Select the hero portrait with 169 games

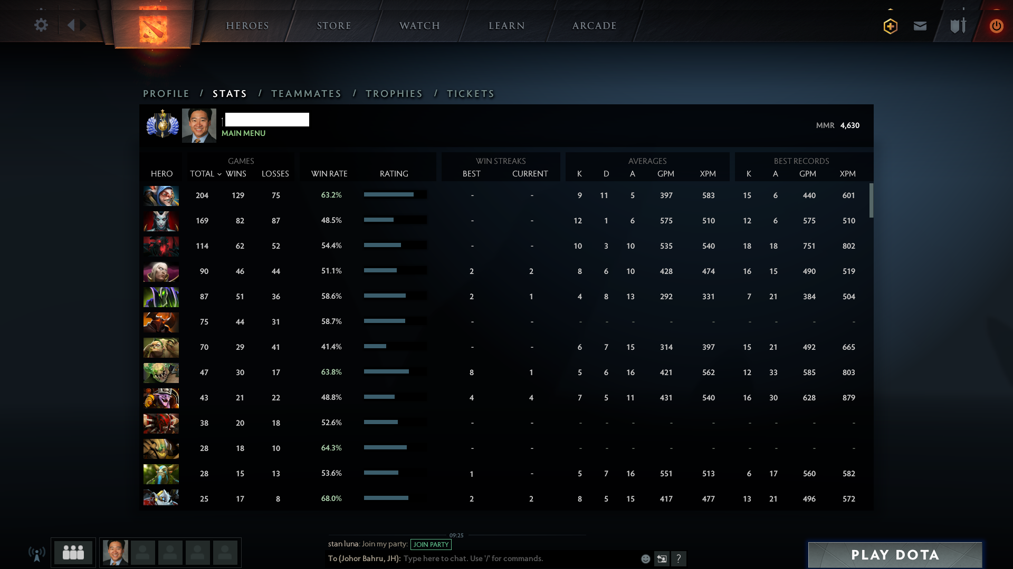[161, 221]
